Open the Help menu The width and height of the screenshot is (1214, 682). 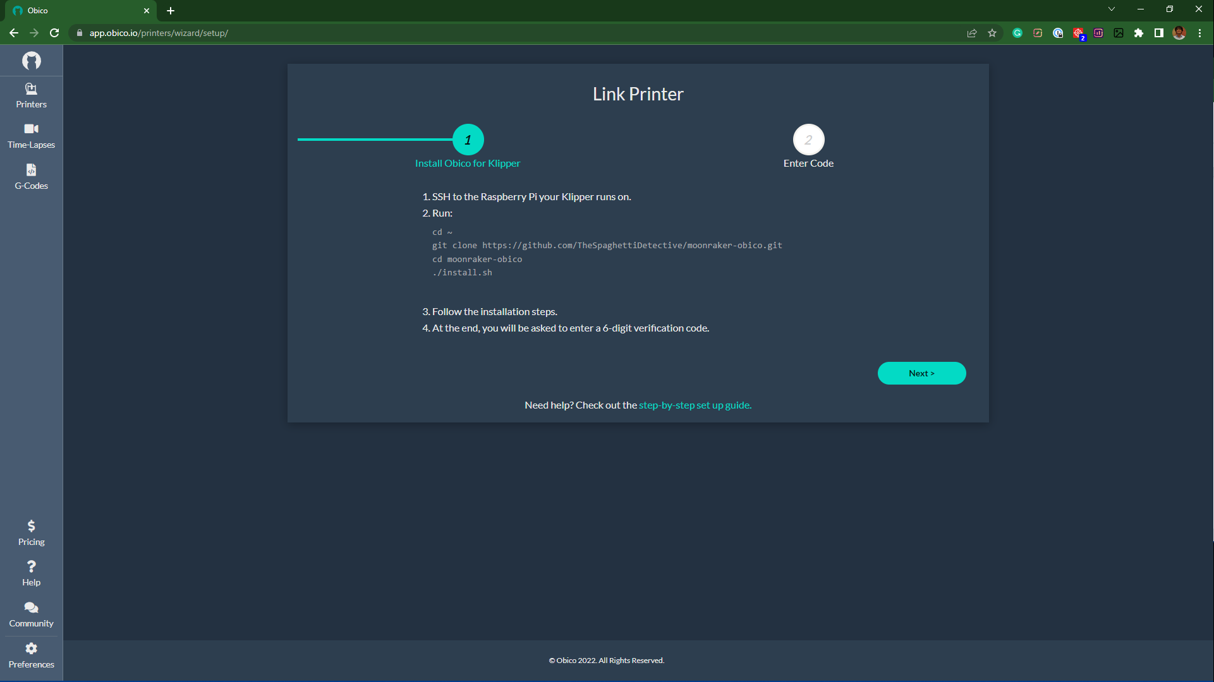click(x=31, y=574)
